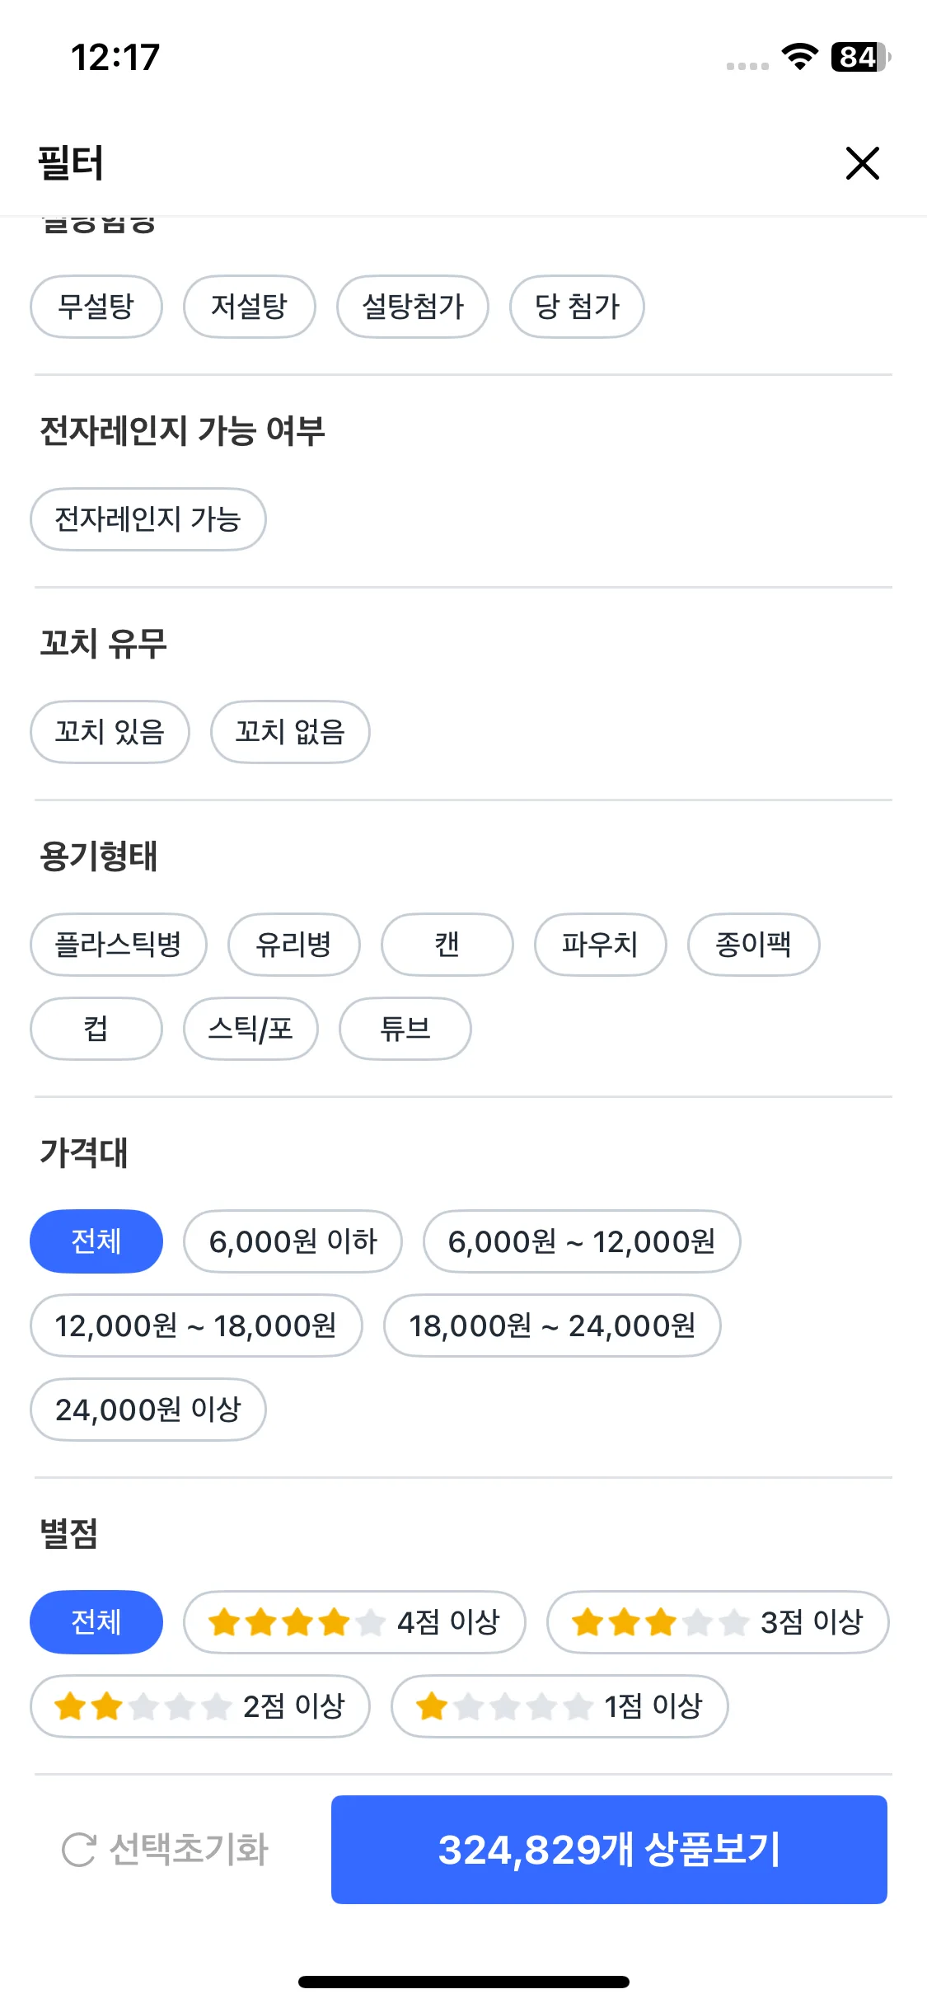
Task: Select the 4점 이상 star rating chip
Action: tap(354, 1622)
